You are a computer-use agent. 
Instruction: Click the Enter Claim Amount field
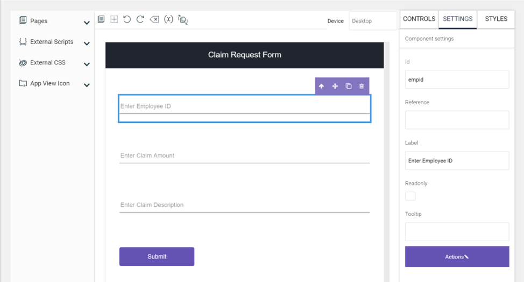(244, 156)
